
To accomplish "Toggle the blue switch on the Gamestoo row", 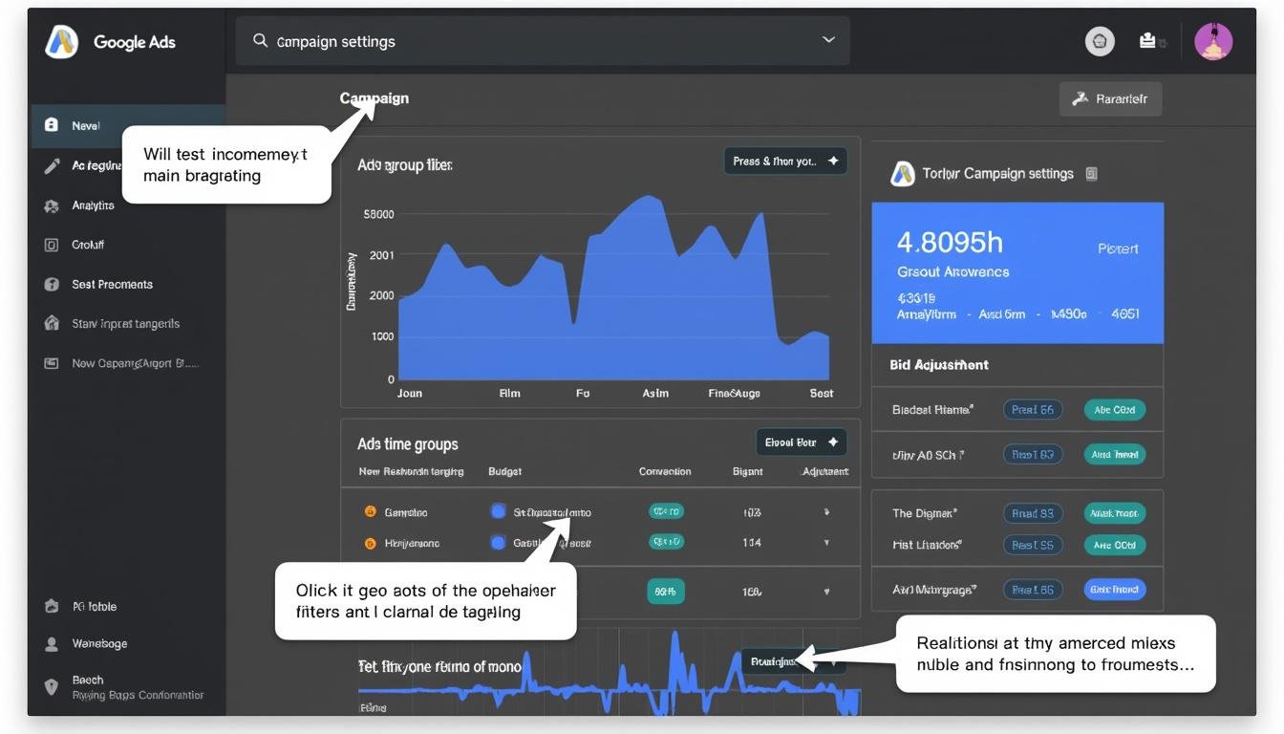I will 498,510.
